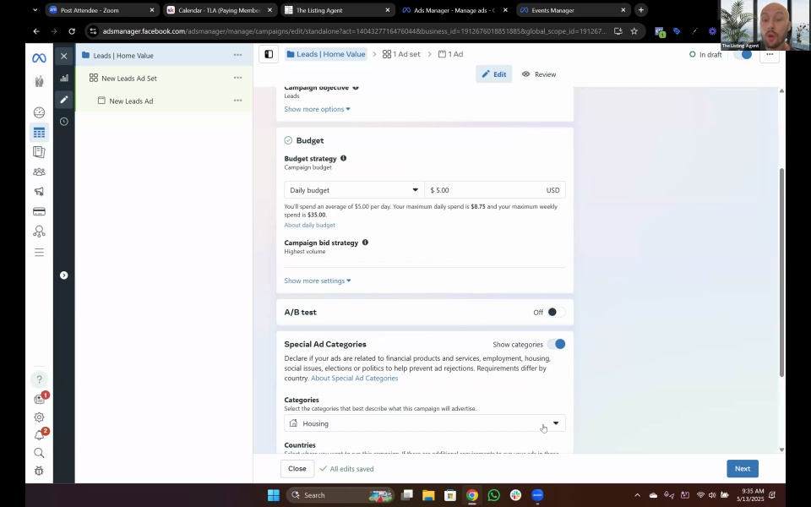Switch to The Listing Agent browser tab

pos(337,10)
